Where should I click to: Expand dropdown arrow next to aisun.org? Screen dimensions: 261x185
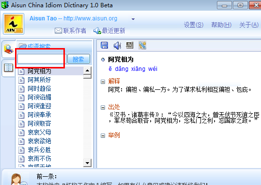point(133,19)
